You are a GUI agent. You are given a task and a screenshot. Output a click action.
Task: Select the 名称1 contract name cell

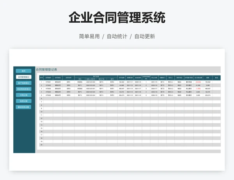pyautogui.click(x=69, y=82)
